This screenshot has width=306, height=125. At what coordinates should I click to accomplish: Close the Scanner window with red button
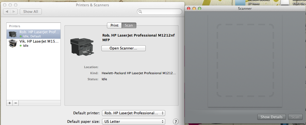click(x=189, y=9)
